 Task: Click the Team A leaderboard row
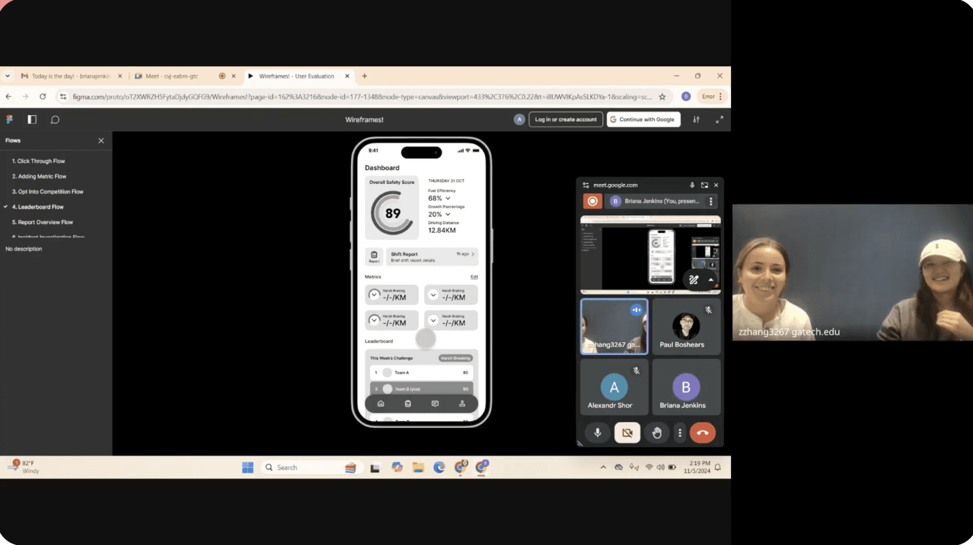(x=421, y=373)
